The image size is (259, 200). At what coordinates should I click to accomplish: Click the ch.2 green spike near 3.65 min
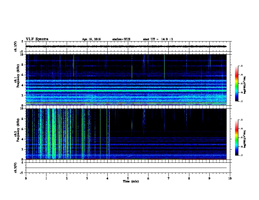100,134
